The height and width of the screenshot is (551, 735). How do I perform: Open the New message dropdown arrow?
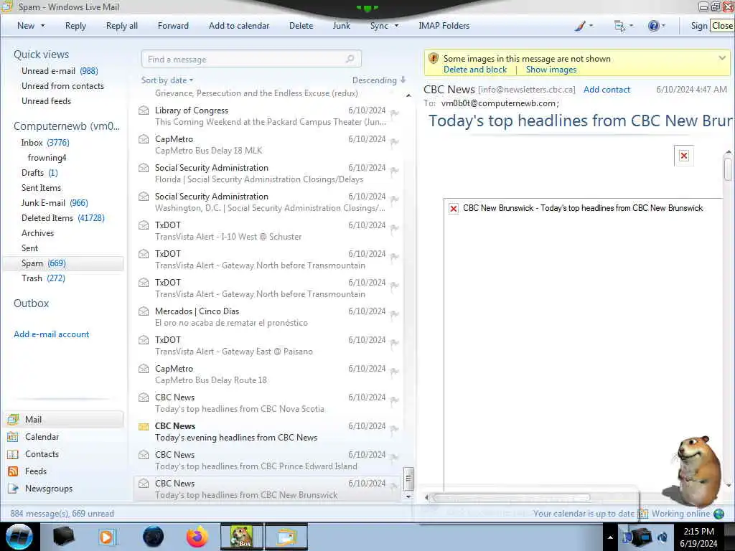42,26
